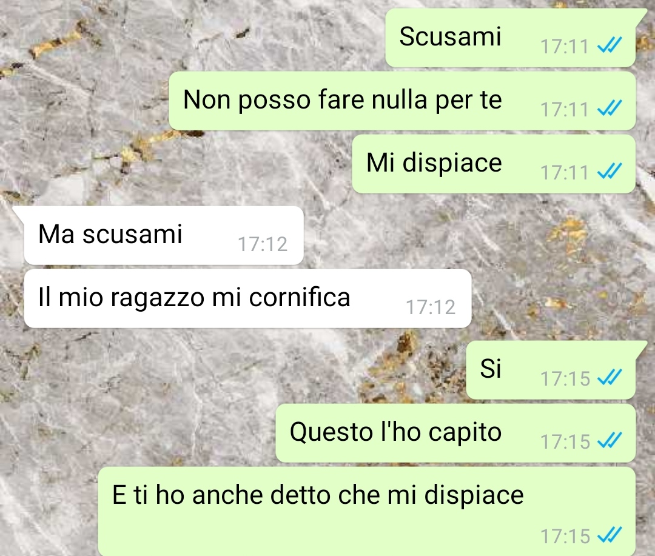Tap the 17:12 timestamp on the 'Ma scusami' message
The width and height of the screenshot is (655, 556).
point(263,244)
